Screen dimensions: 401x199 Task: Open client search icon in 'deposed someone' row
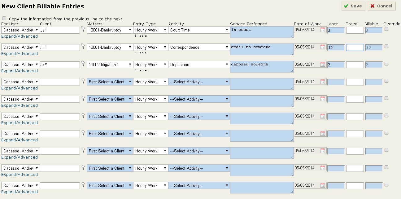coord(83,64)
